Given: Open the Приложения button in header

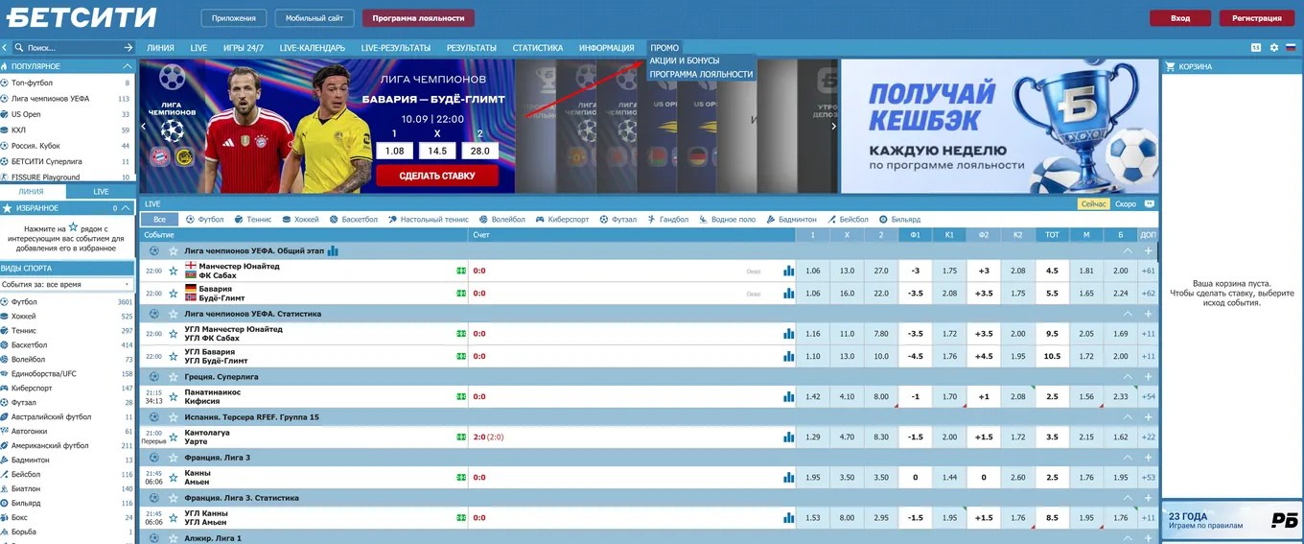Looking at the screenshot, I should tap(234, 18).
